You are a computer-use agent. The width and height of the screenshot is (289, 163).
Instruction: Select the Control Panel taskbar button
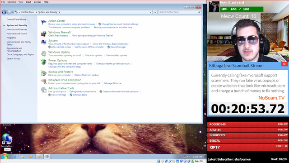click(47, 157)
